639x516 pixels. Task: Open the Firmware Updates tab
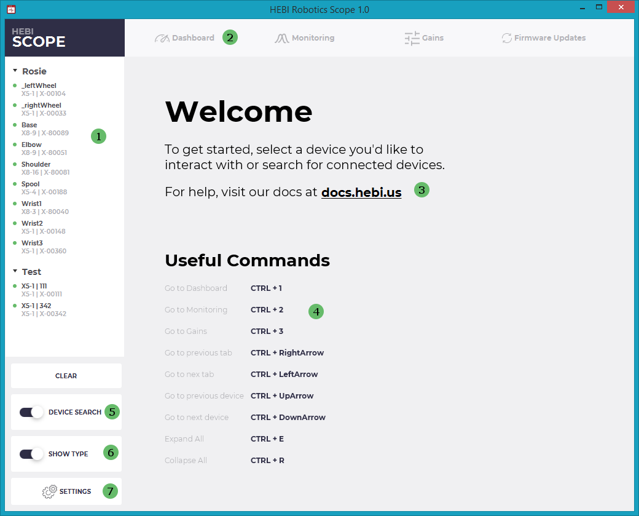(549, 38)
